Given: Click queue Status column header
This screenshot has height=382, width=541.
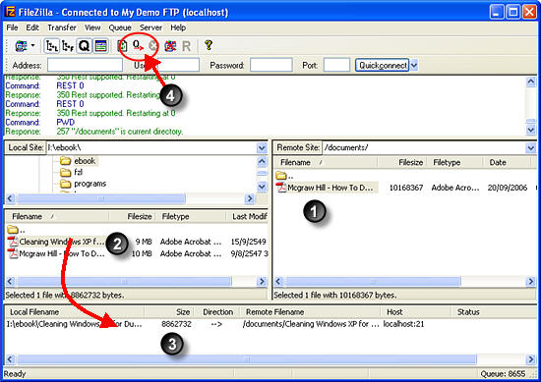Looking at the screenshot, I should click(494, 312).
